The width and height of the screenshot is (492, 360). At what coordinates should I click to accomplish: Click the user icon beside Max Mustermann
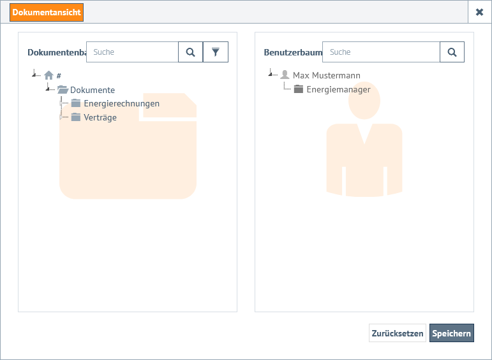tap(285, 75)
